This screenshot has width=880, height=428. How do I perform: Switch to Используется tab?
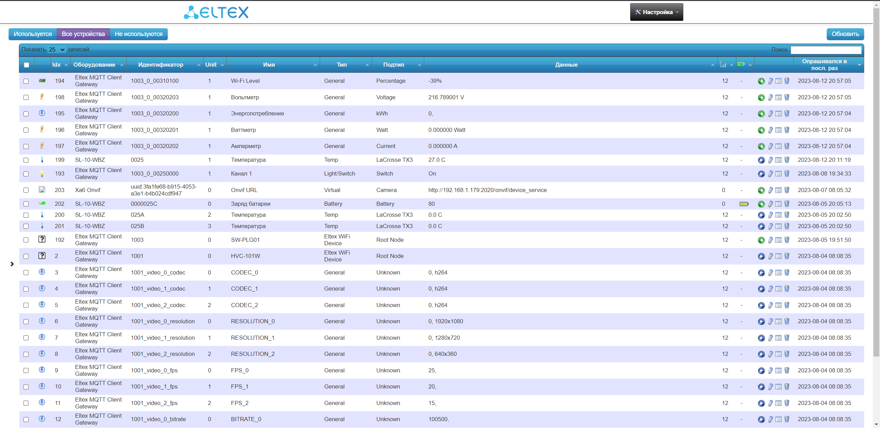tap(33, 34)
